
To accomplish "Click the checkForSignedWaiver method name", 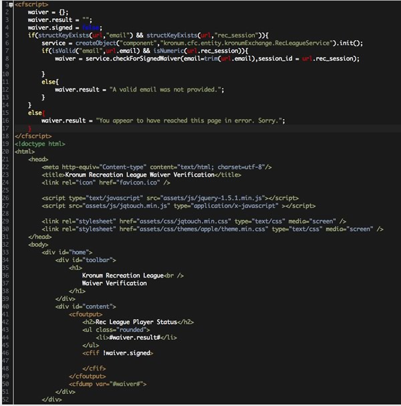I will tap(146, 59).
